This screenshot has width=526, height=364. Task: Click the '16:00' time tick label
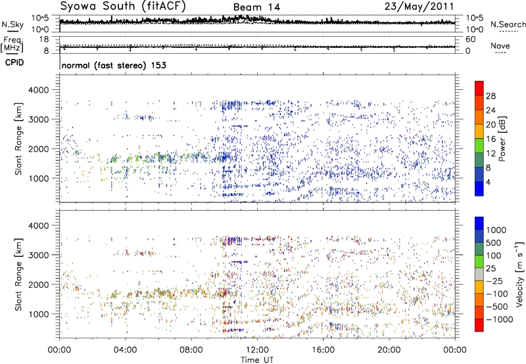(x=323, y=350)
